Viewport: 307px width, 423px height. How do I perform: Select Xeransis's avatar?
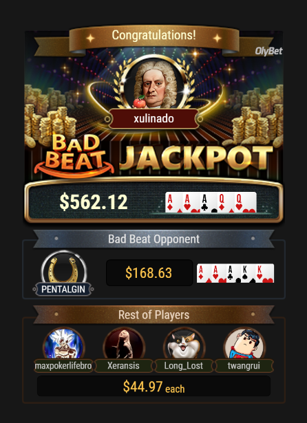124,343
